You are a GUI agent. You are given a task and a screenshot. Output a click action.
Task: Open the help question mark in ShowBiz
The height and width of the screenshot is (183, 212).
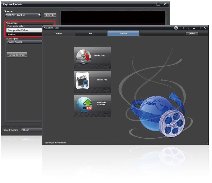188,28
